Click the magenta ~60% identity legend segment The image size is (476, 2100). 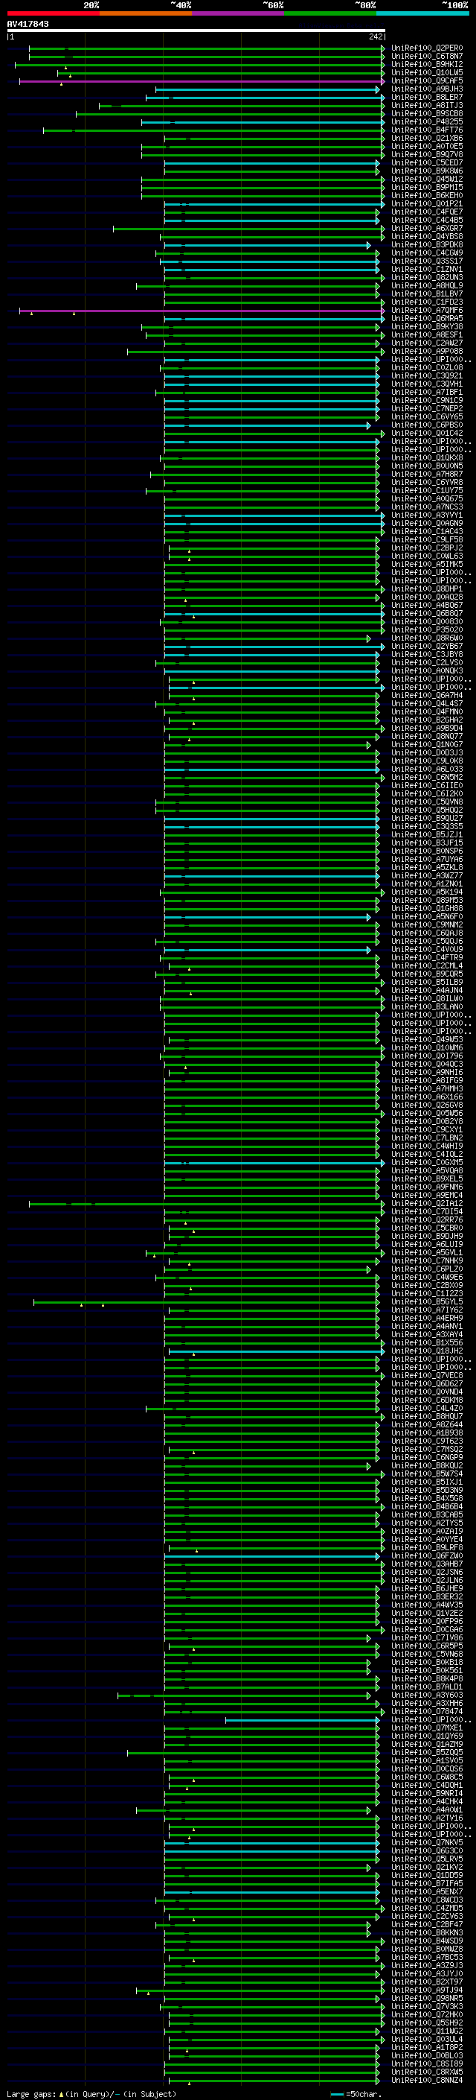[x=237, y=14]
